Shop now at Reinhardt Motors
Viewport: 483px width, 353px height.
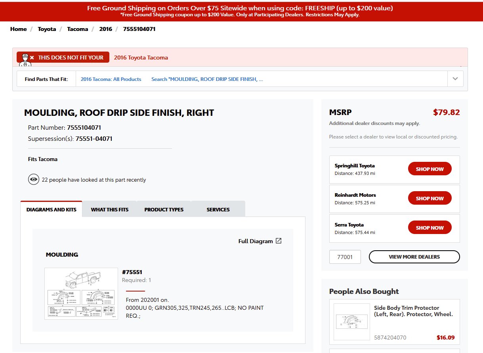point(430,198)
